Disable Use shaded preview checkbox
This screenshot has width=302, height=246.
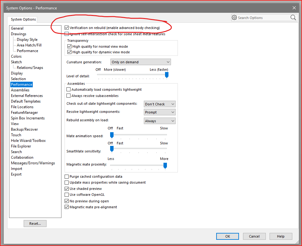67,189
